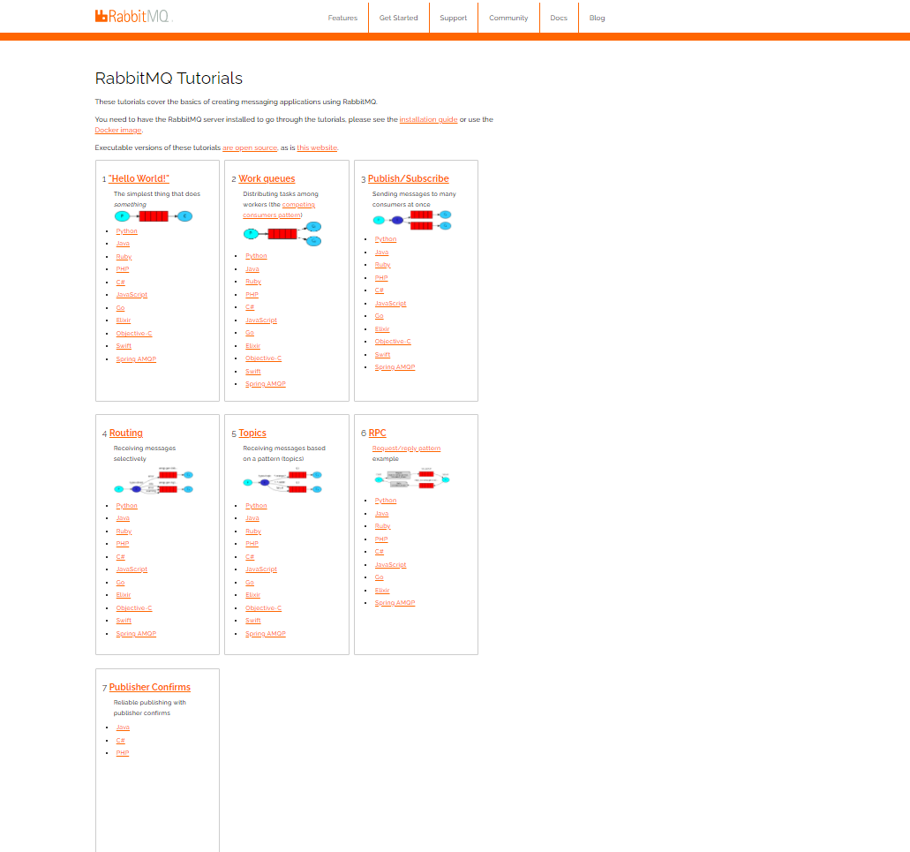The width and height of the screenshot is (910, 852).
Task: Select Go under Hello World
Action: click(x=120, y=307)
